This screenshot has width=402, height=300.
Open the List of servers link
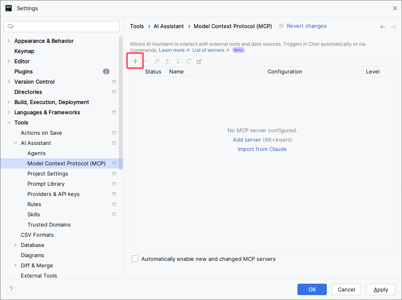click(210, 50)
